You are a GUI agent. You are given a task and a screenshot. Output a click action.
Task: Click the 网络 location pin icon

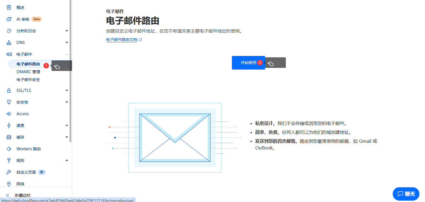click(9, 184)
